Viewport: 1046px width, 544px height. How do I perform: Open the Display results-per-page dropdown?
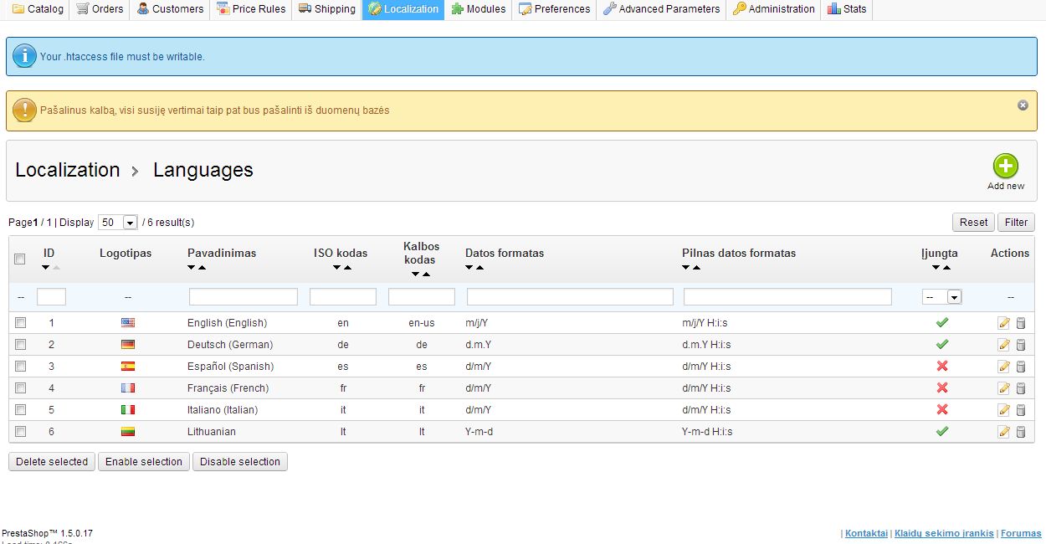[x=118, y=223]
